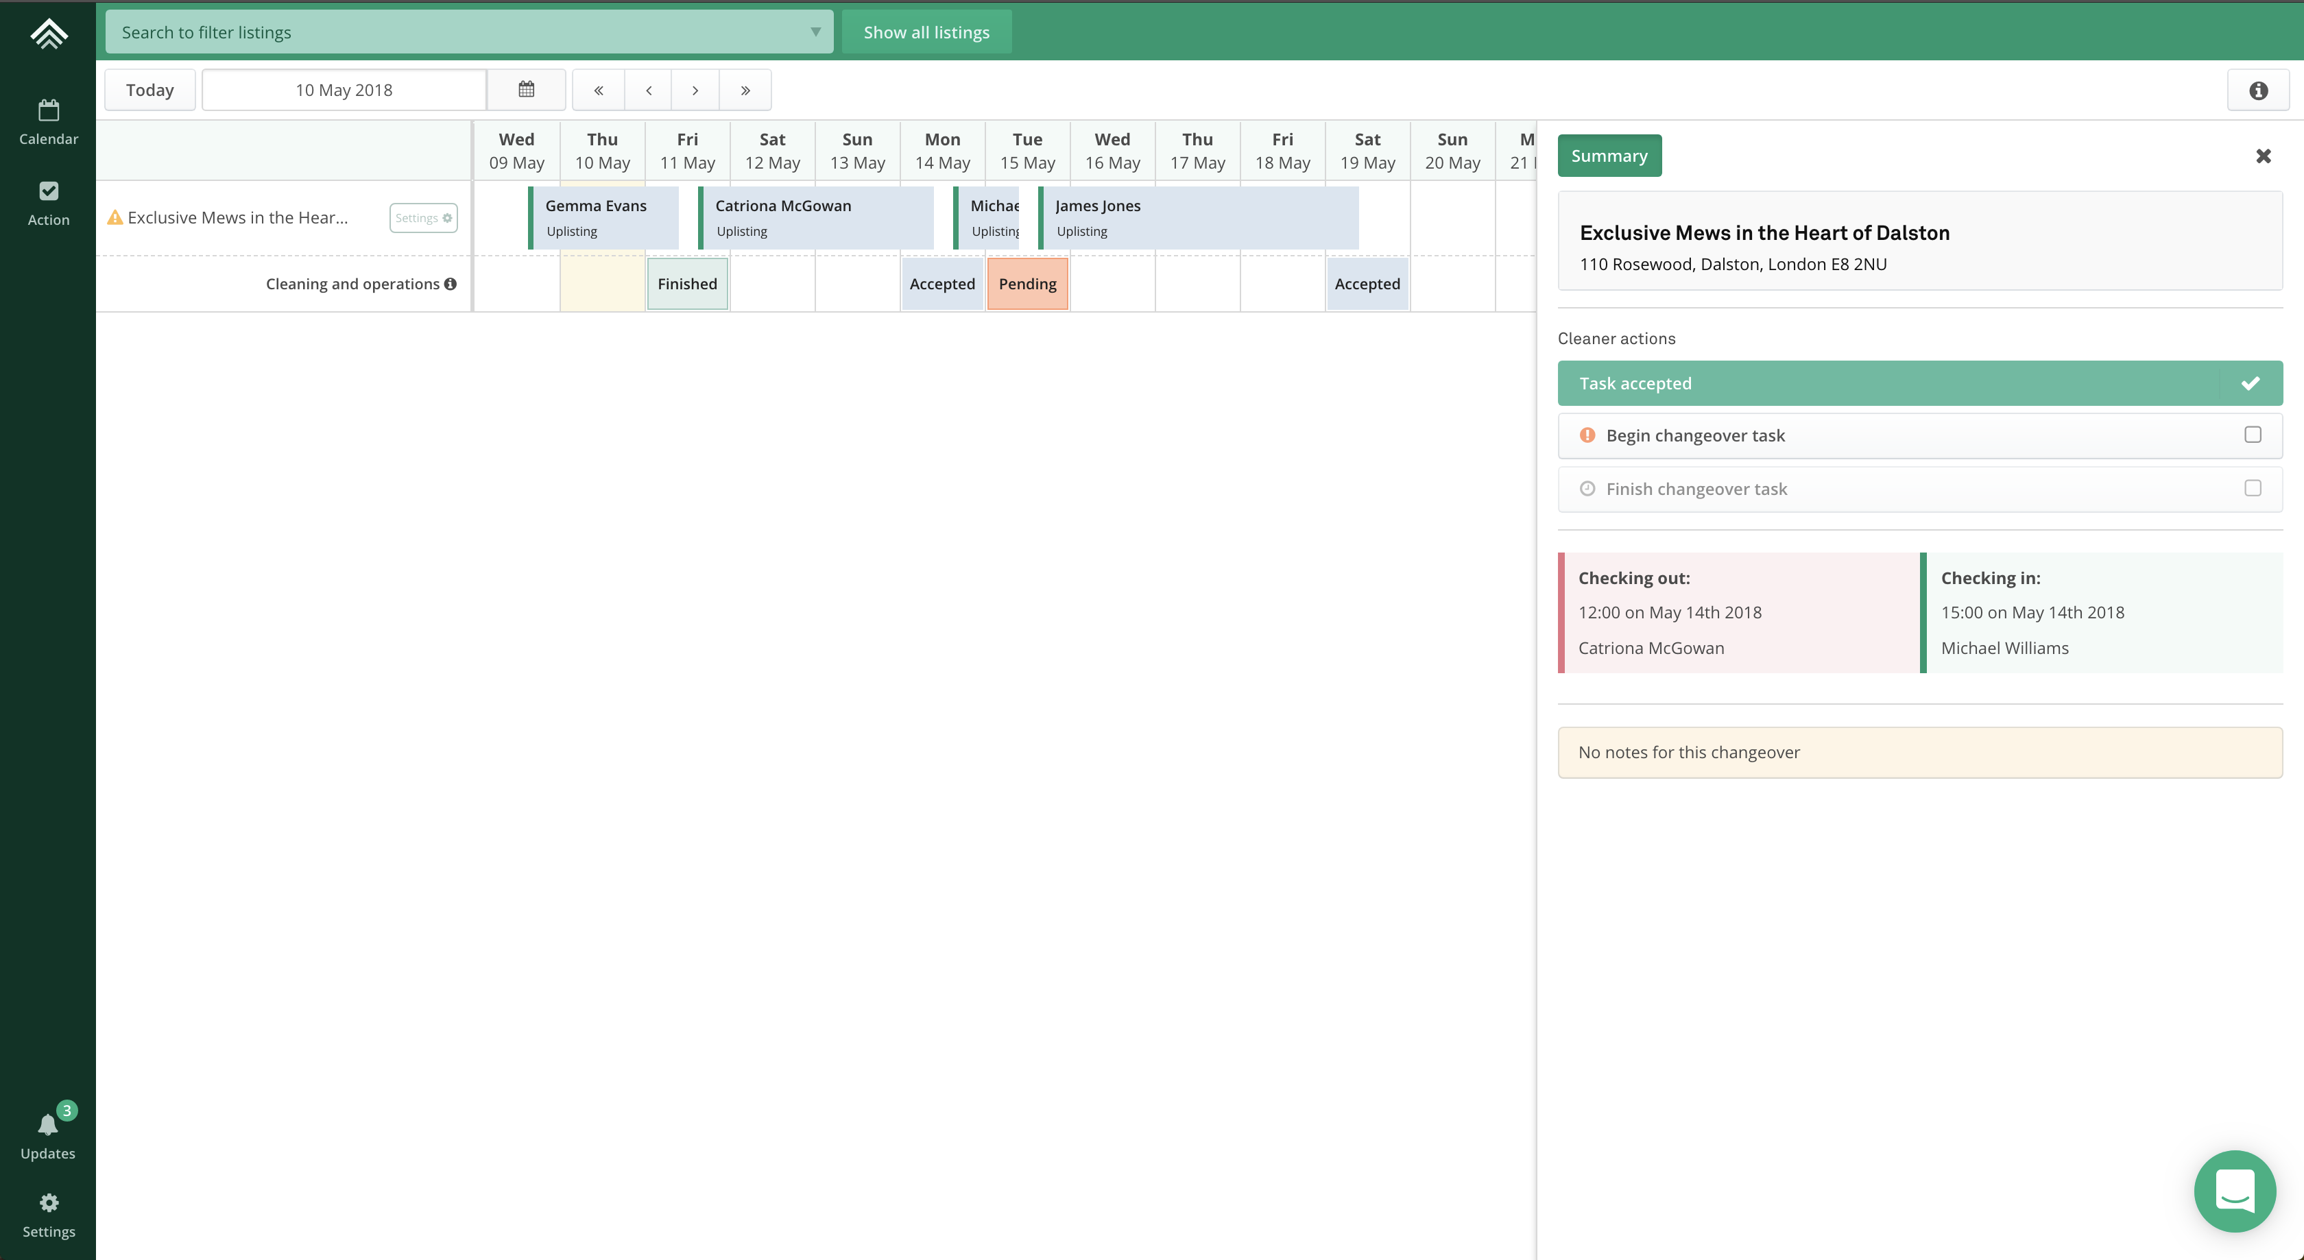Viewport: 2304px width, 1260px height.
Task: Expand the listings filter dropdown arrow
Action: pos(815,32)
